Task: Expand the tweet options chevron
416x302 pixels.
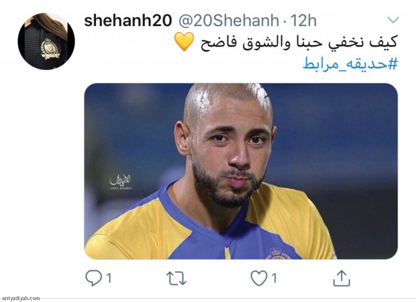Action: click(393, 20)
